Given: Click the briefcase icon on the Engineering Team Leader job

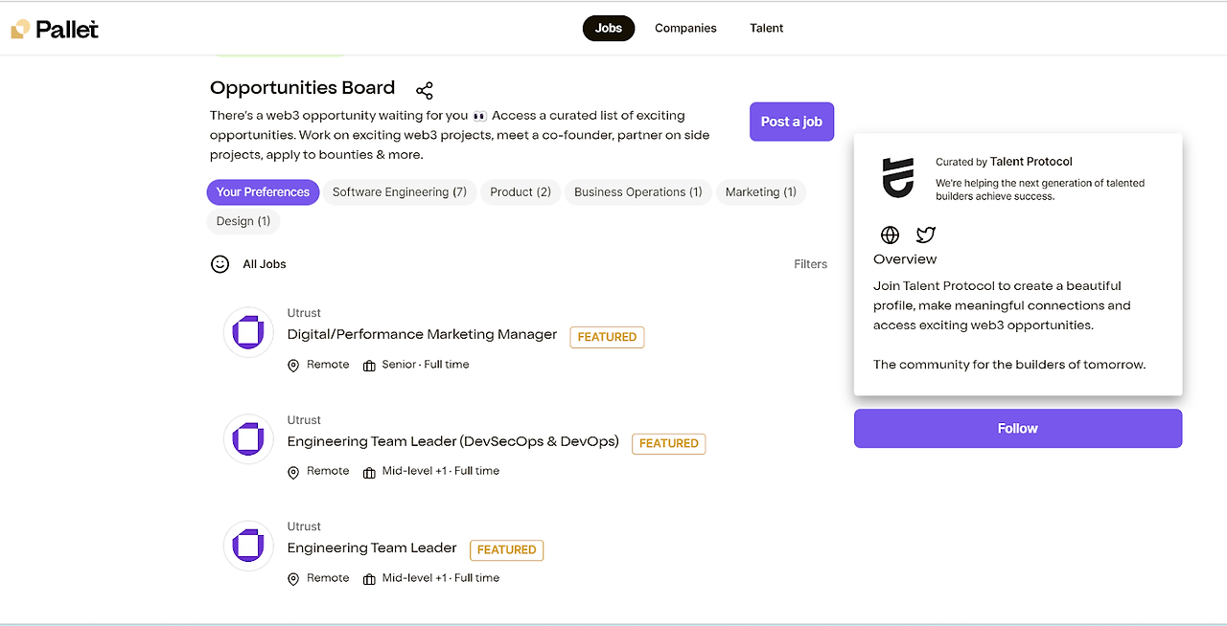Looking at the screenshot, I should pyautogui.click(x=369, y=578).
